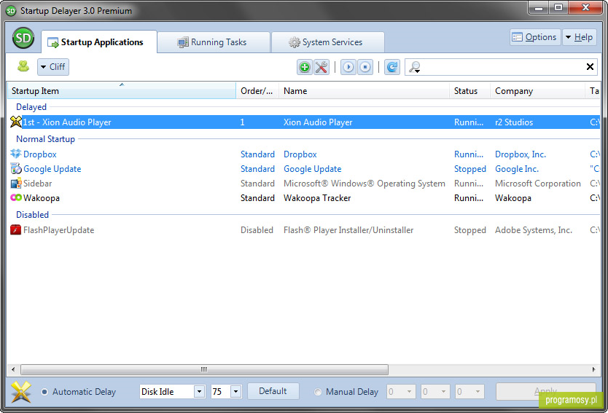
Task: Click Flash® Player Installer/Uninstaller name cell
Action: [348, 230]
